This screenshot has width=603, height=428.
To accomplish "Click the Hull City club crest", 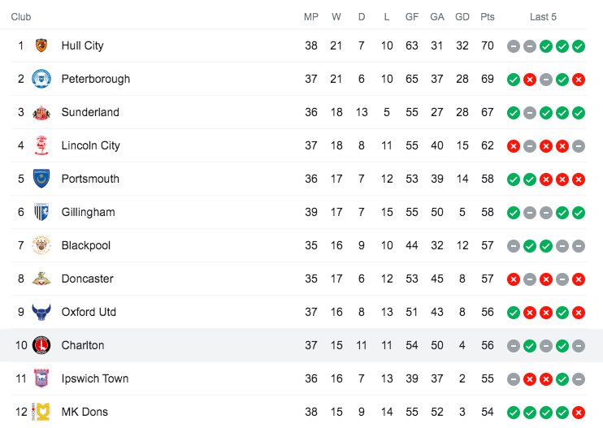I will tap(41, 45).
